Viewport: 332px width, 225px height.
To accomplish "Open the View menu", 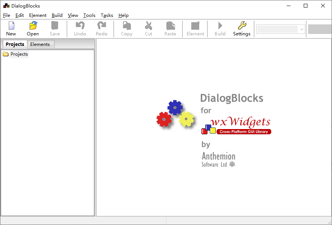I will click(73, 15).
